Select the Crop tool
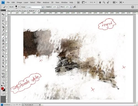The height and width of the screenshot is (106, 138). pos(3,27)
